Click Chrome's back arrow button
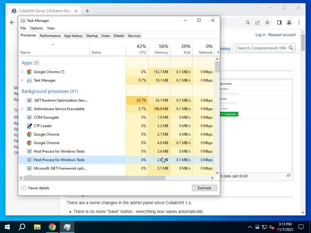The width and height of the screenshot is (311, 233). [12, 22]
